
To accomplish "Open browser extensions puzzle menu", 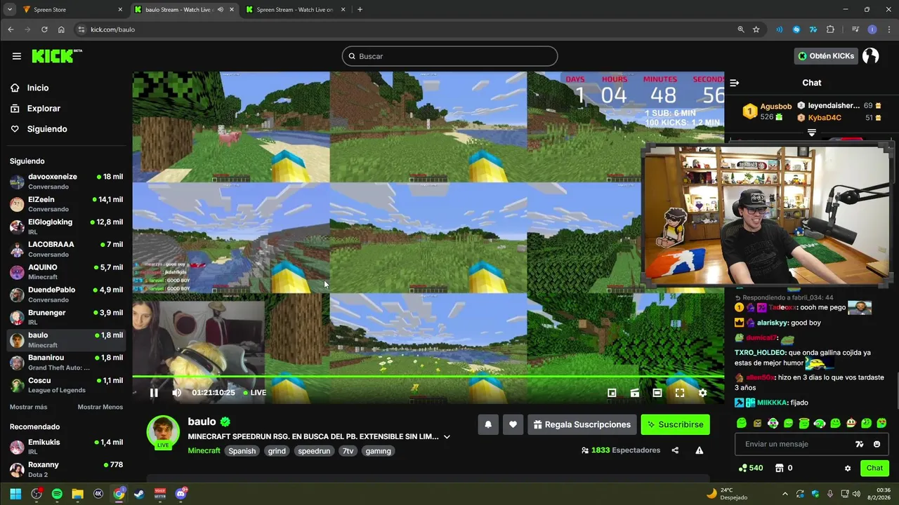I will tap(830, 29).
